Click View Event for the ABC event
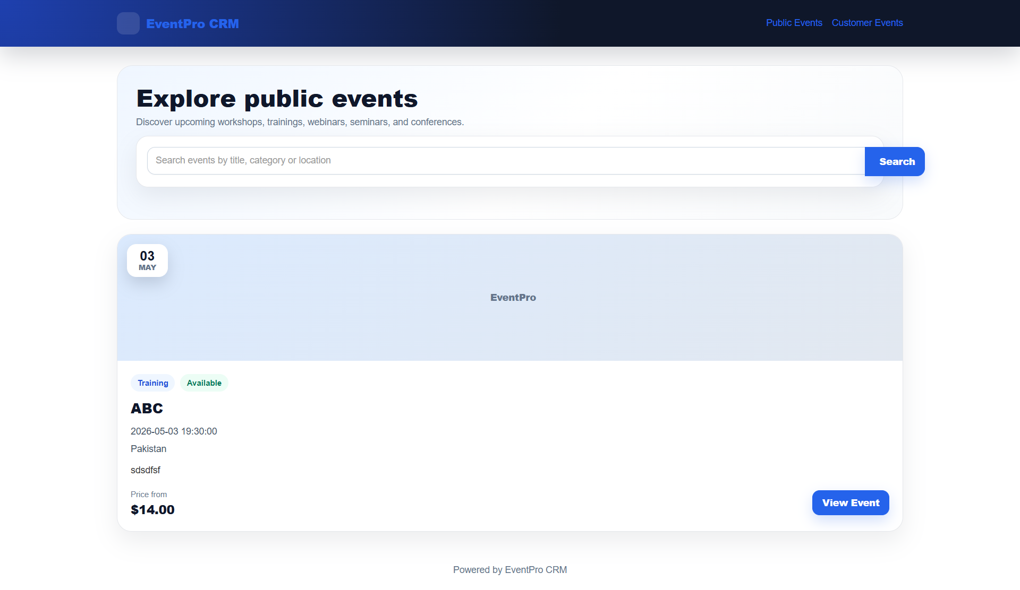The height and width of the screenshot is (590, 1020). point(850,502)
